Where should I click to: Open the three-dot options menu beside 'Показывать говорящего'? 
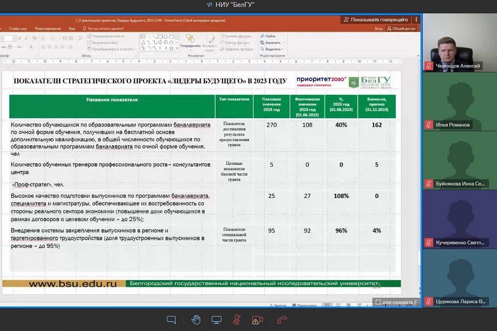(x=416, y=19)
